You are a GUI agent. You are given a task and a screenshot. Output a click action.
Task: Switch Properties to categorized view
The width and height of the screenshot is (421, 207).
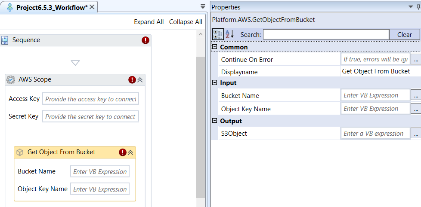coord(218,34)
